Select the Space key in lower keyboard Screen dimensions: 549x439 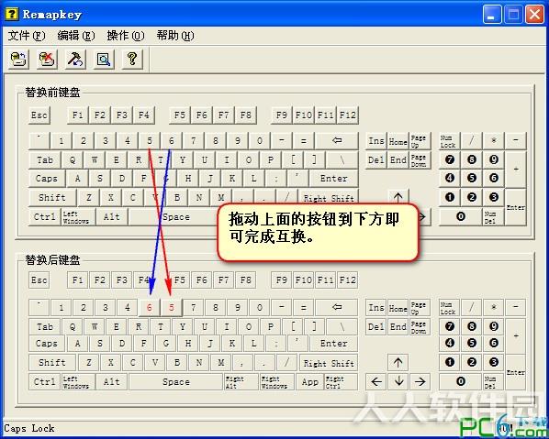(175, 381)
